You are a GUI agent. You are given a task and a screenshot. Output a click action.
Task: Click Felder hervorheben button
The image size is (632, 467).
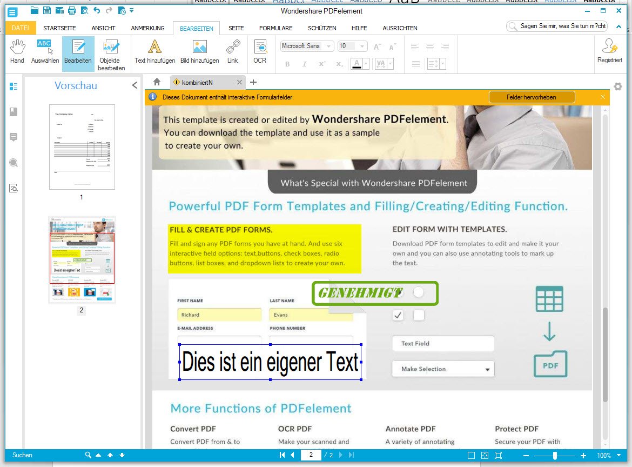[532, 97]
